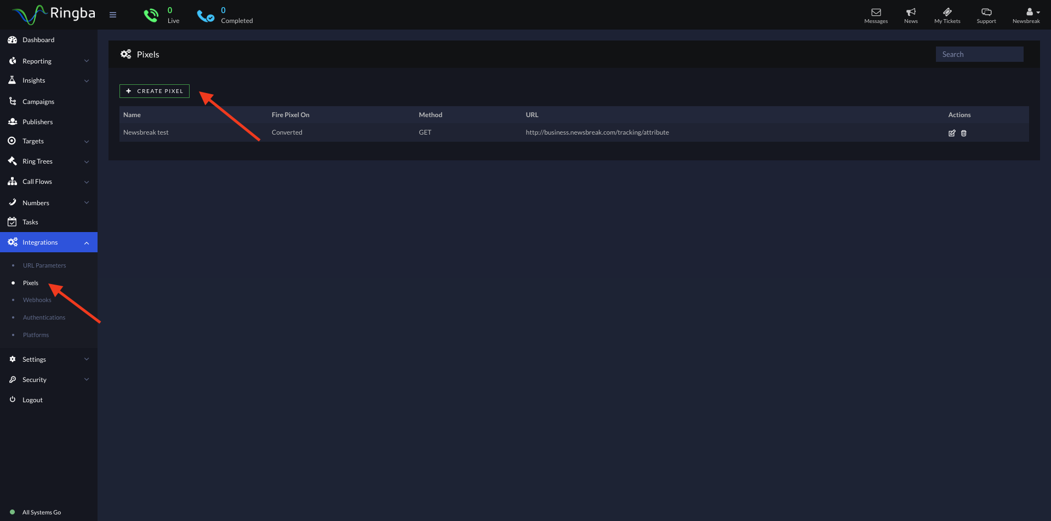Open URL Parameters submenu item
1051x521 pixels.
point(44,265)
